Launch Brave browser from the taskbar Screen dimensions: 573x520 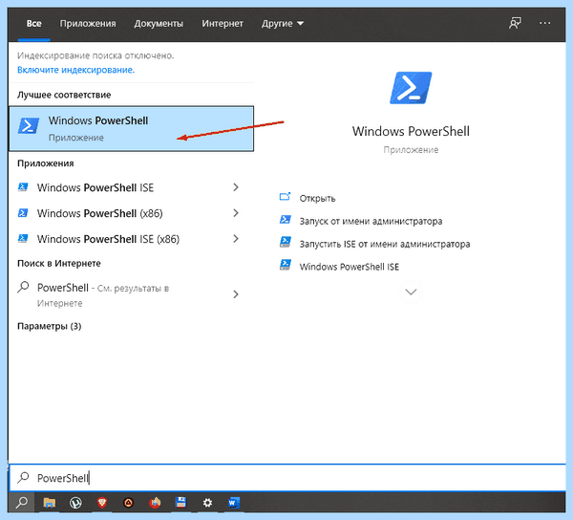pos(102,503)
